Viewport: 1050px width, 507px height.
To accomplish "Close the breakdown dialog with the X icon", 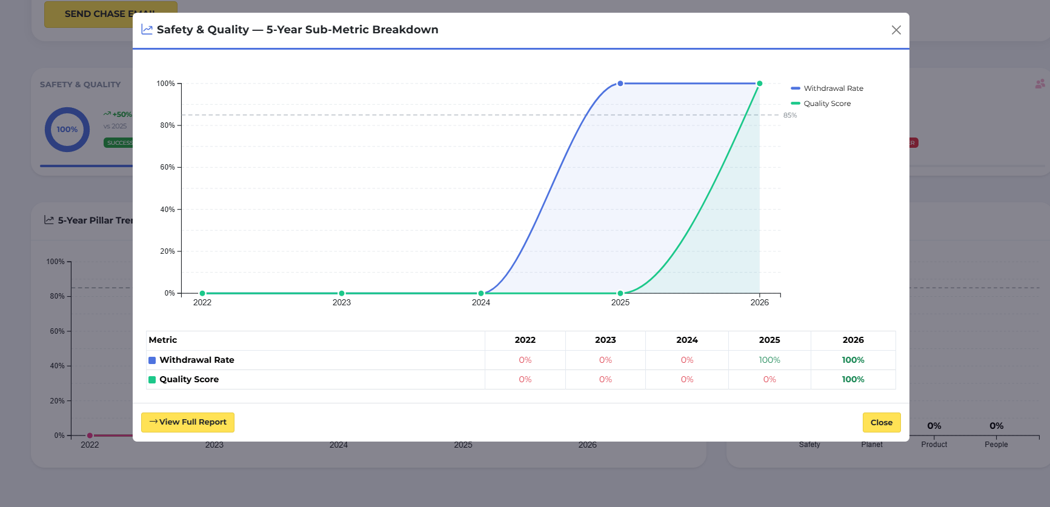I will pos(896,30).
